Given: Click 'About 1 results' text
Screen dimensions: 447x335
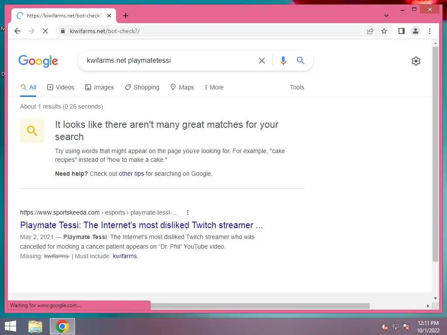Looking at the screenshot, I should [x=62, y=106].
